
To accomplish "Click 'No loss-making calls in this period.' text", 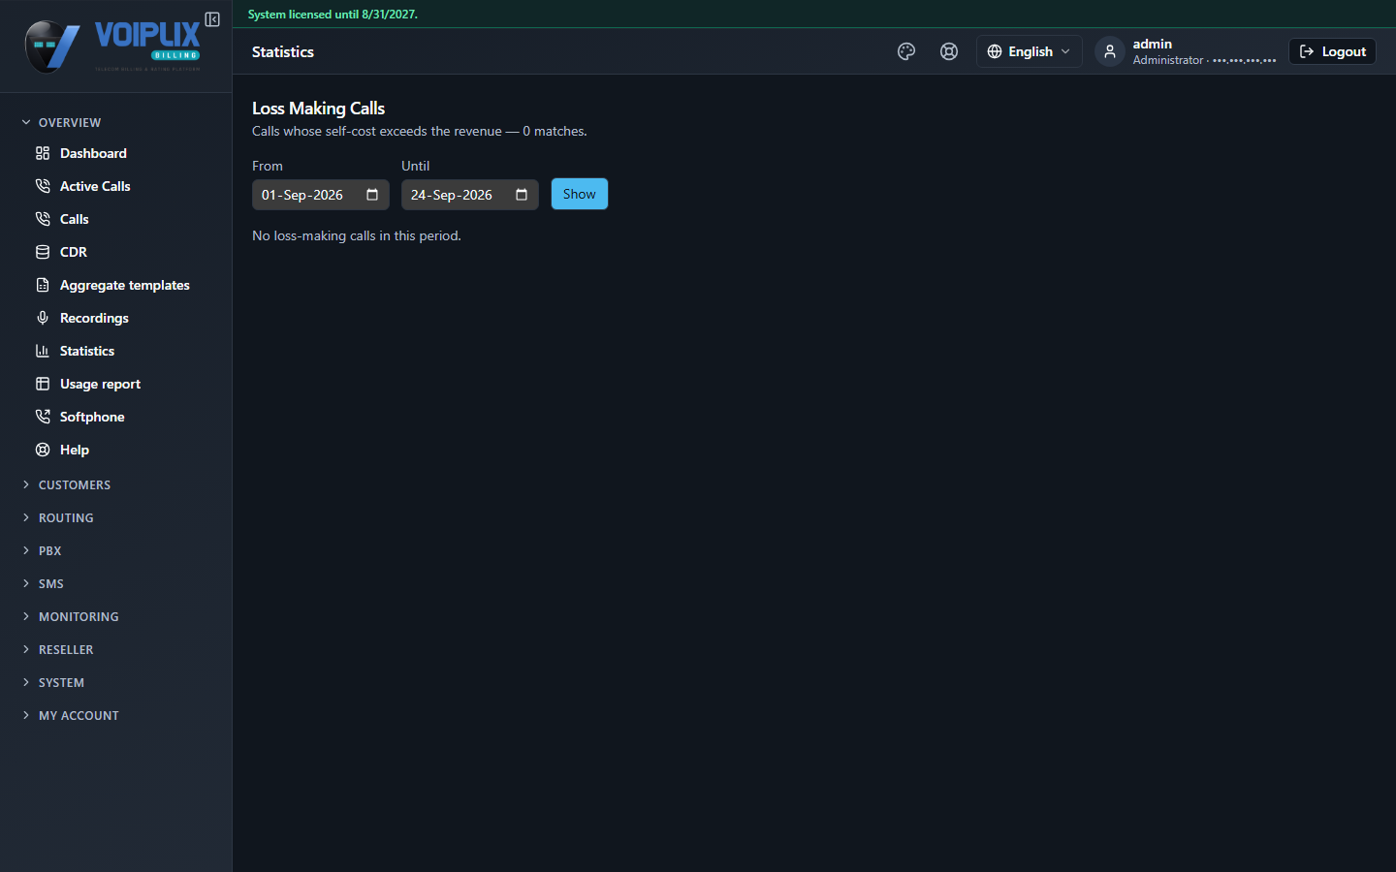I will tap(357, 235).
